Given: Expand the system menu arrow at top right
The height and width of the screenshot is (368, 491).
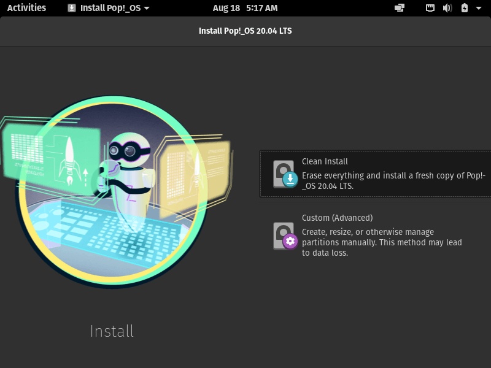Looking at the screenshot, I should point(479,8).
